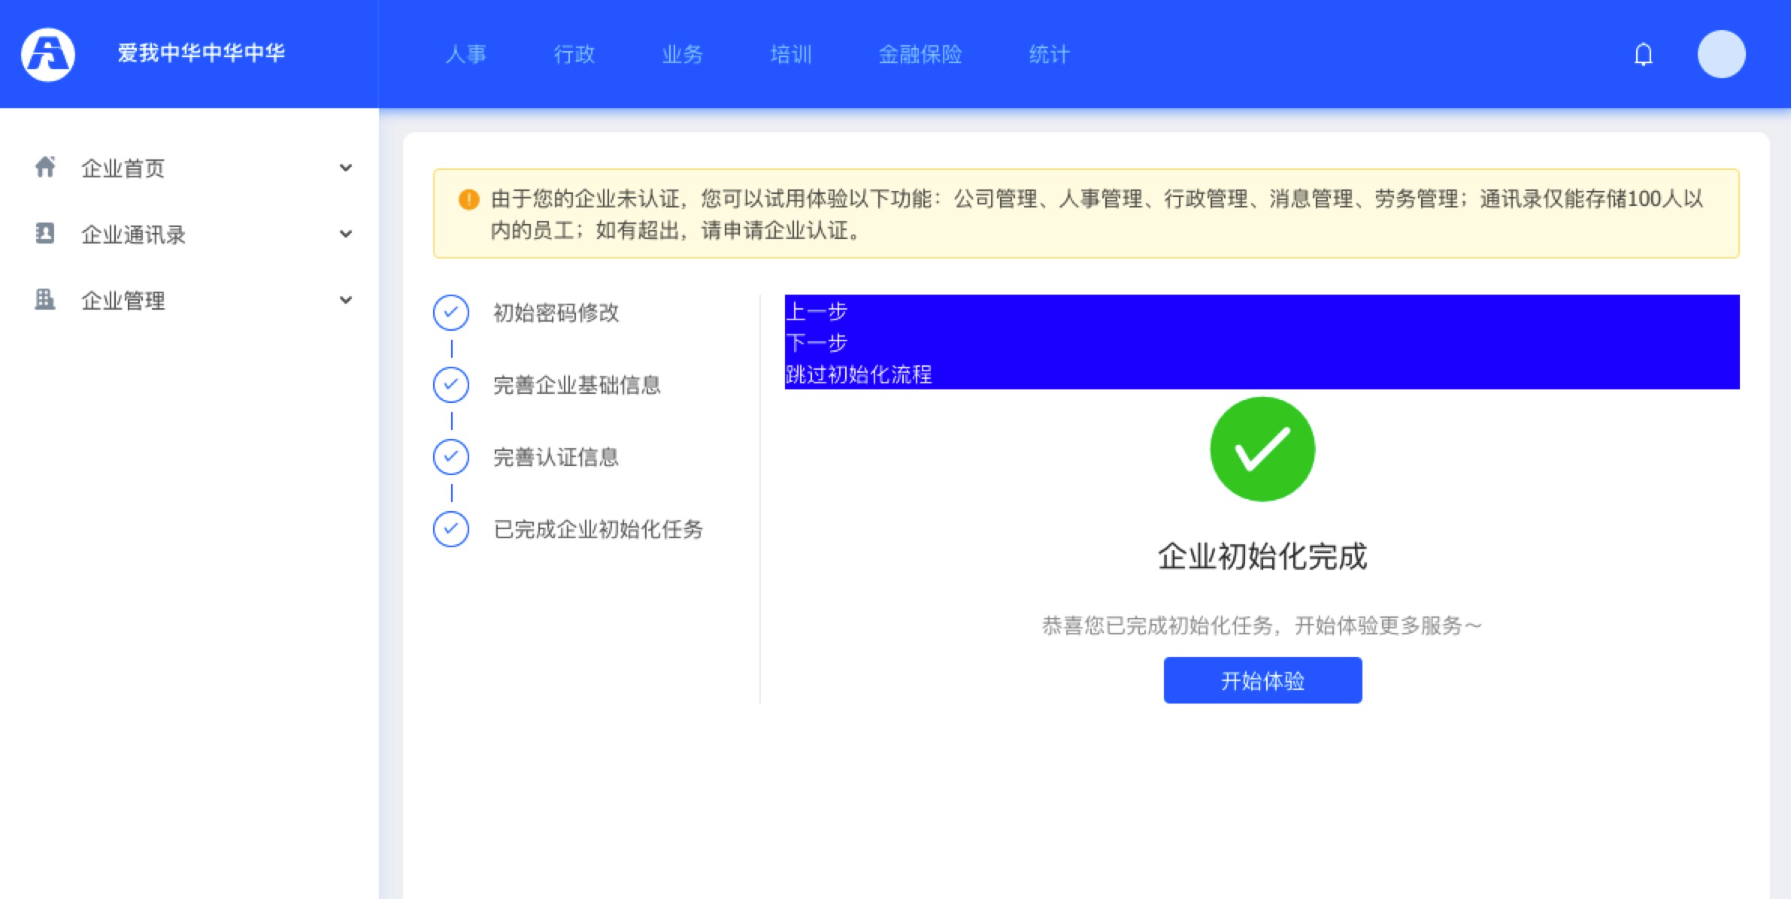Expand the 企业通讯录 chevron
Image resolution: width=1791 pixels, height=899 pixels.
346,234
